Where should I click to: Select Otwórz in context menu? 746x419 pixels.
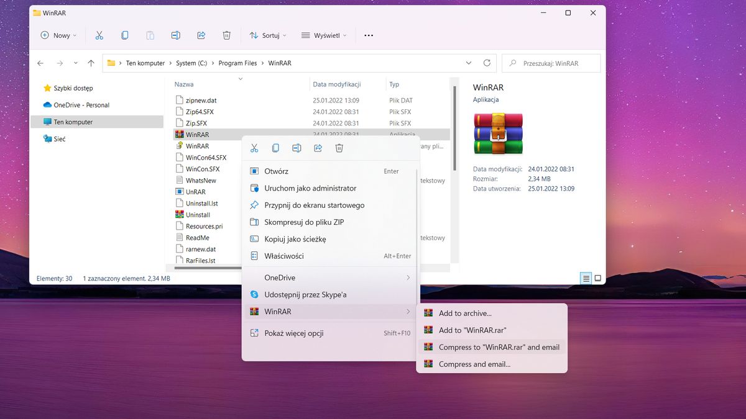pyautogui.click(x=331, y=171)
